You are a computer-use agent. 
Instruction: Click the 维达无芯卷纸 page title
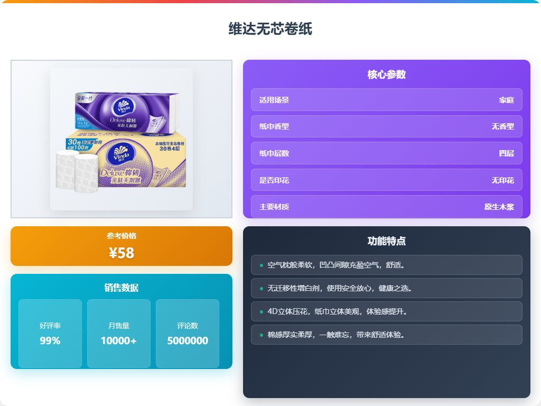(270, 29)
